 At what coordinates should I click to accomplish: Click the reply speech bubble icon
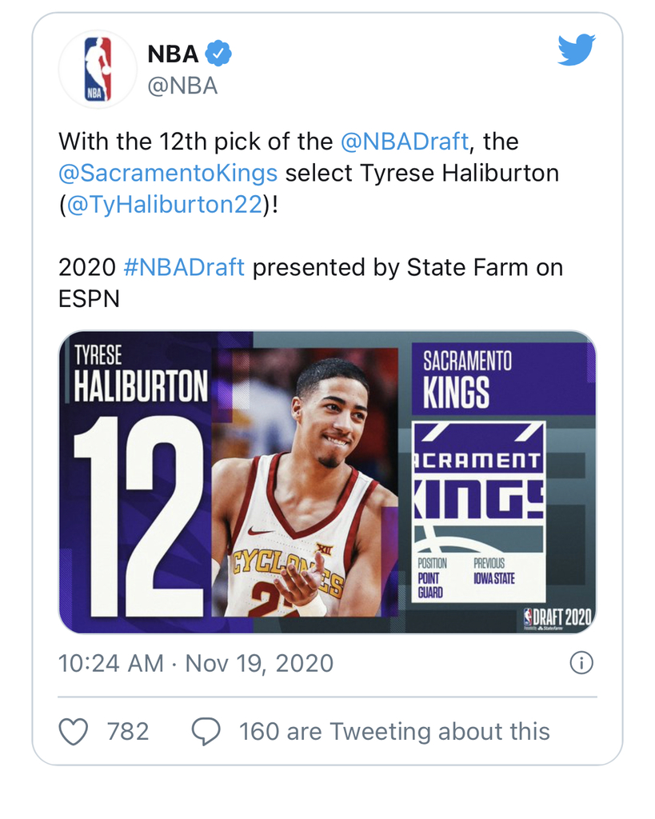click(206, 731)
